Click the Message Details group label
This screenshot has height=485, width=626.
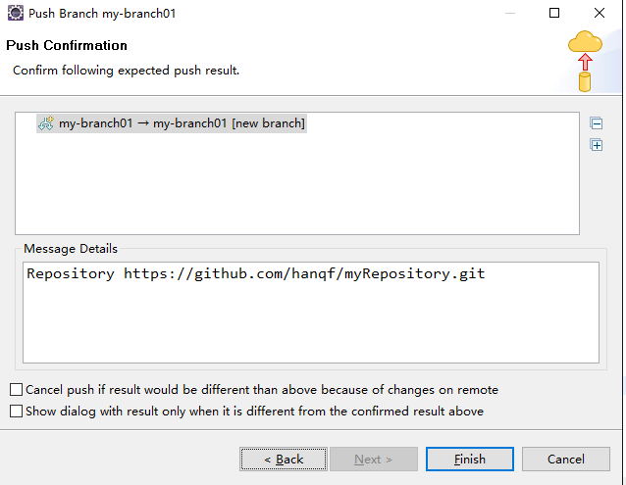[71, 249]
